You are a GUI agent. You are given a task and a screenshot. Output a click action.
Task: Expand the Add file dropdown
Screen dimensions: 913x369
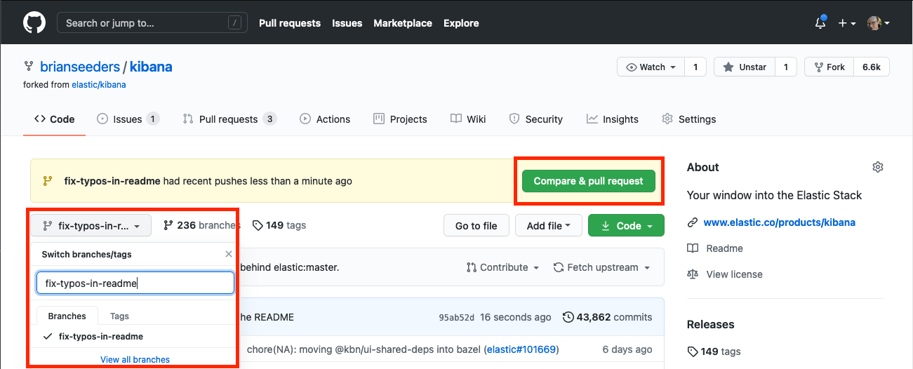click(x=548, y=225)
